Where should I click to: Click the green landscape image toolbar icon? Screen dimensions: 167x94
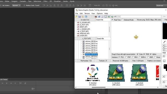coord(112,17)
